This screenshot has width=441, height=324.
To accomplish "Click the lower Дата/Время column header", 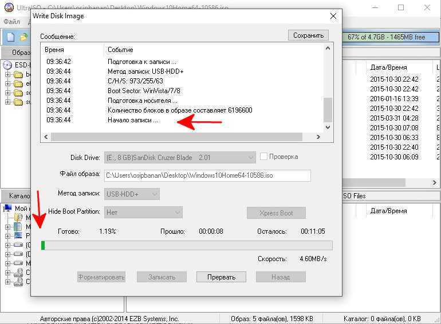I will tap(388, 211).
